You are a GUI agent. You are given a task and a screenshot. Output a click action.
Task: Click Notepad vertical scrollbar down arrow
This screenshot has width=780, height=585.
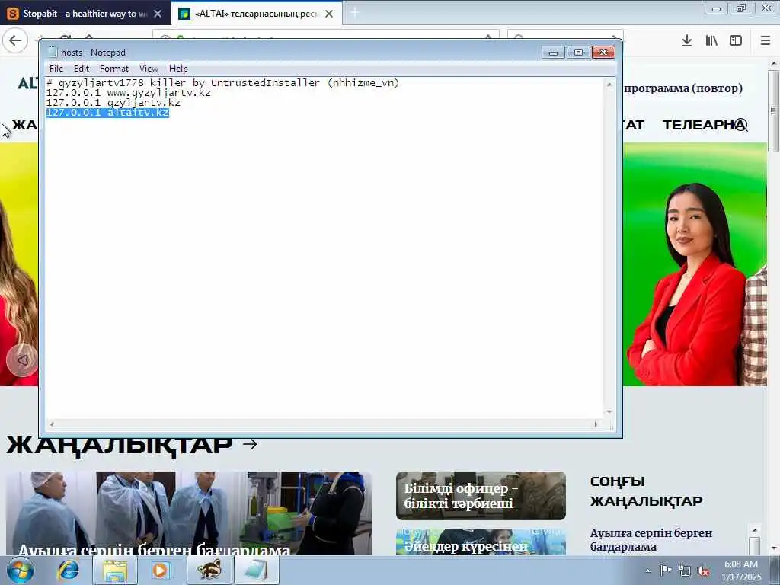pos(609,412)
